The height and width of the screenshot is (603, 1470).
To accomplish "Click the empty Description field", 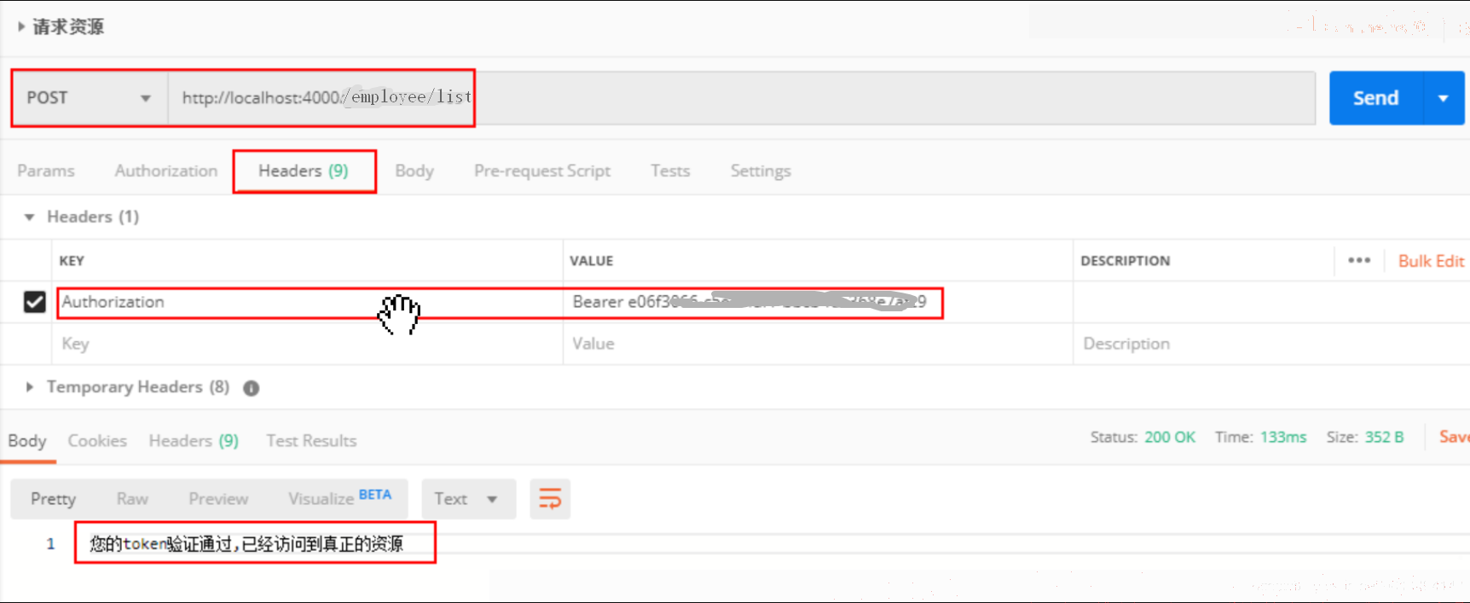I will (1270, 344).
